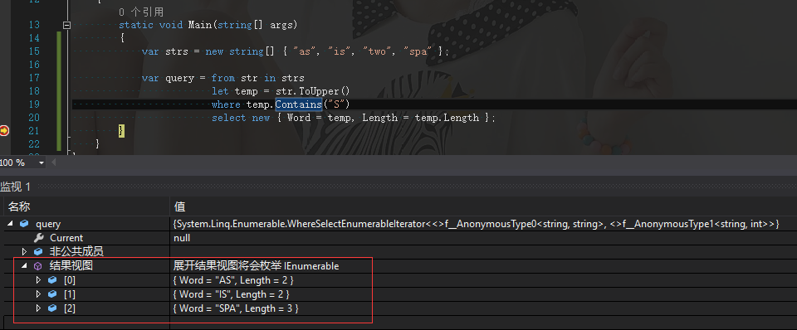
Task: Select the 名称 column header
Action: [x=19, y=206]
